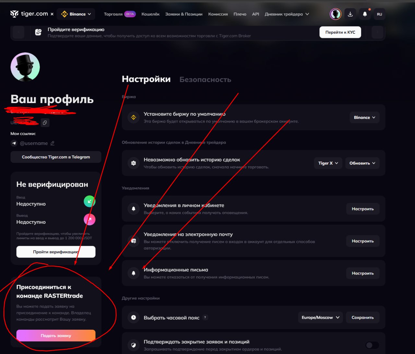
Task: Click the Присоединиться к команде RASTERtrade heading
Action: pyautogui.click(x=50, y=291)
